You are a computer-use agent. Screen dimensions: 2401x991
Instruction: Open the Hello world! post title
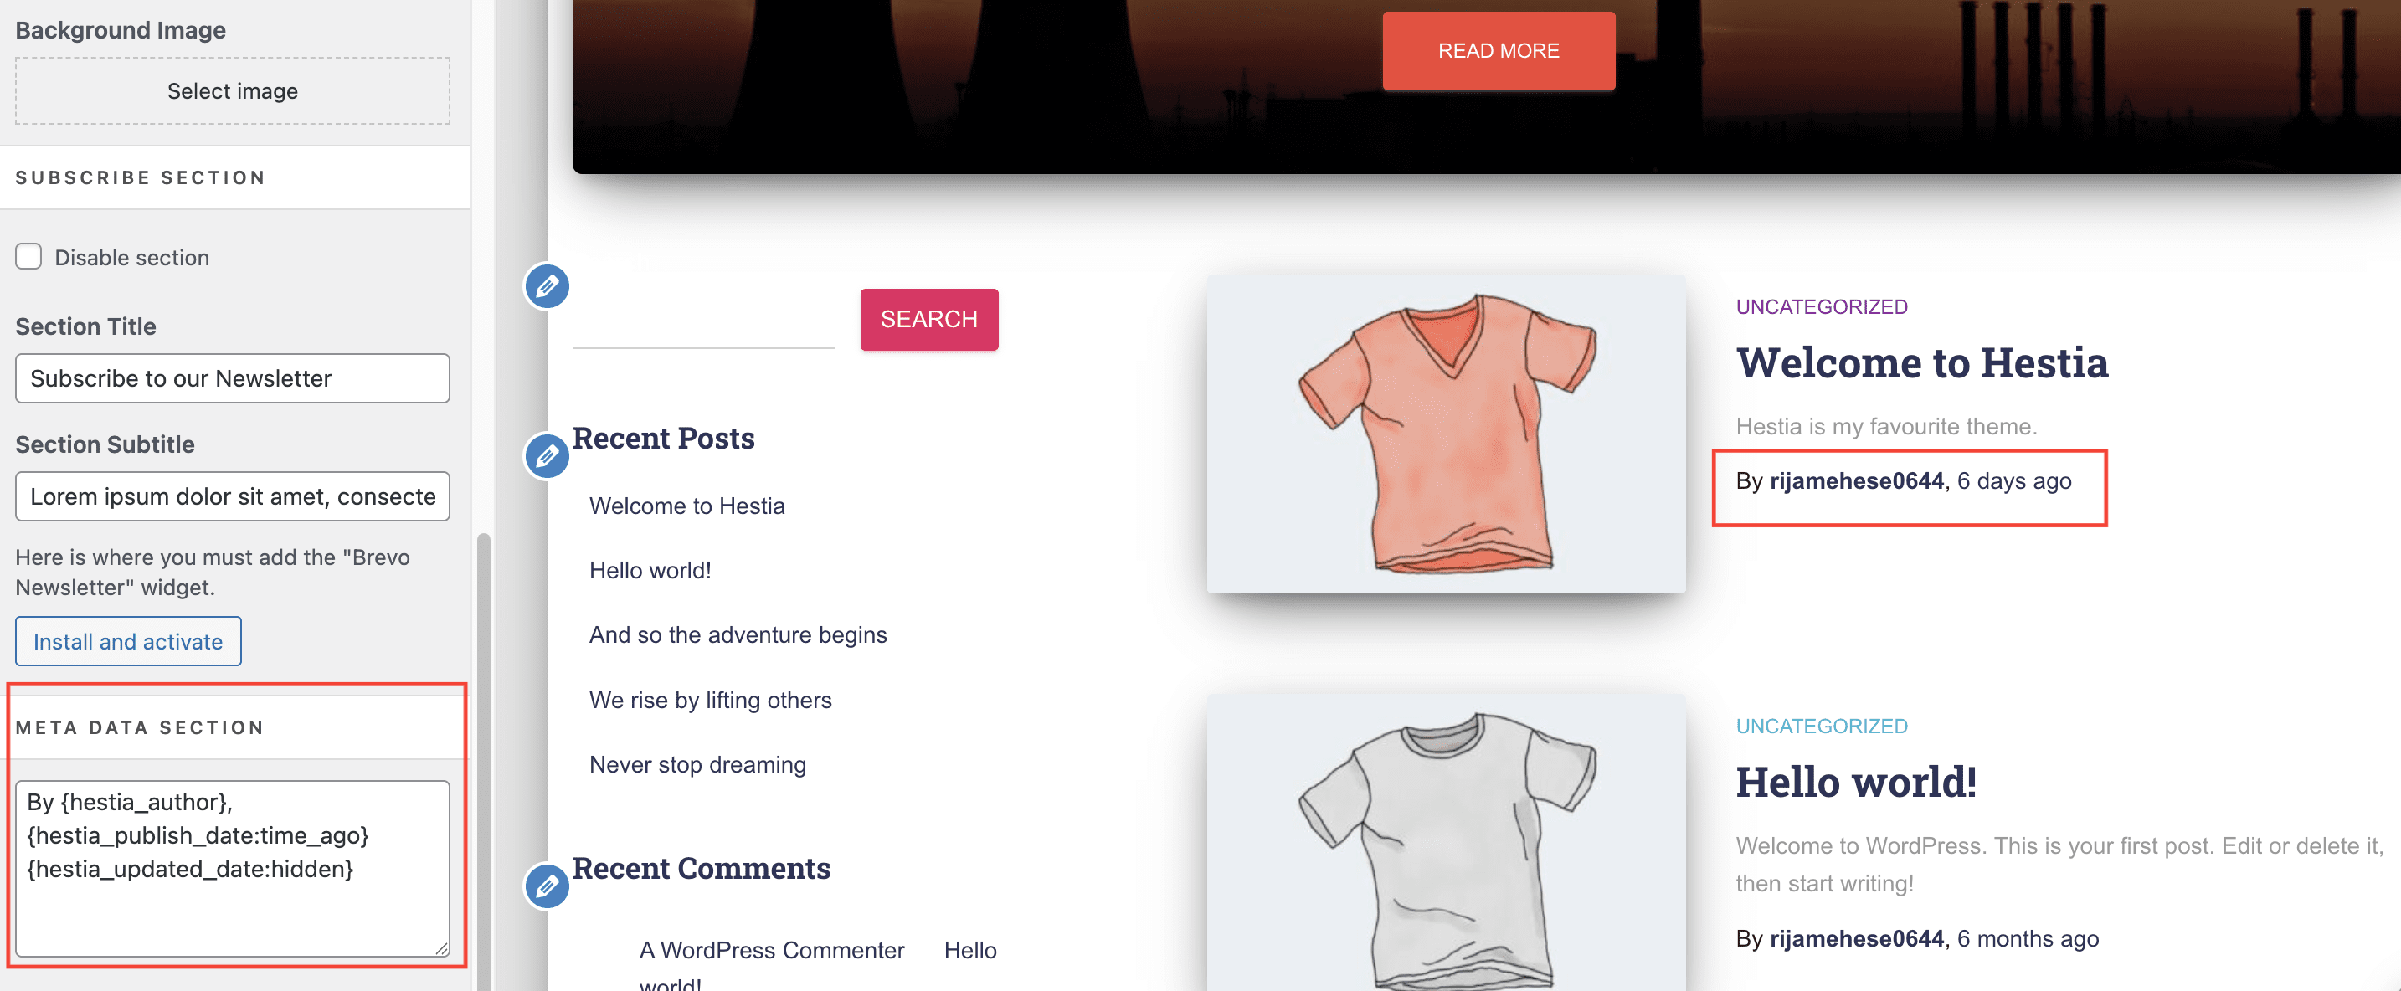(1855, 781)
